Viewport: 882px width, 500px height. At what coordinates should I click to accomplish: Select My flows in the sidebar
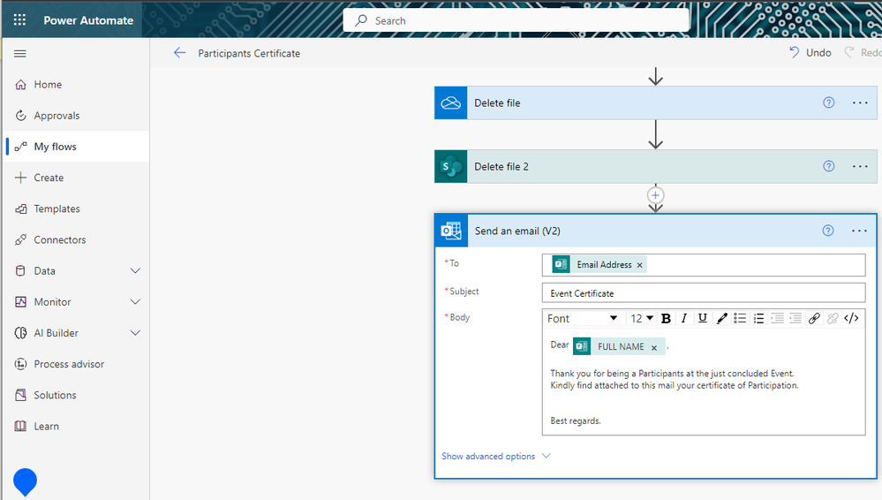pos(76,147)
